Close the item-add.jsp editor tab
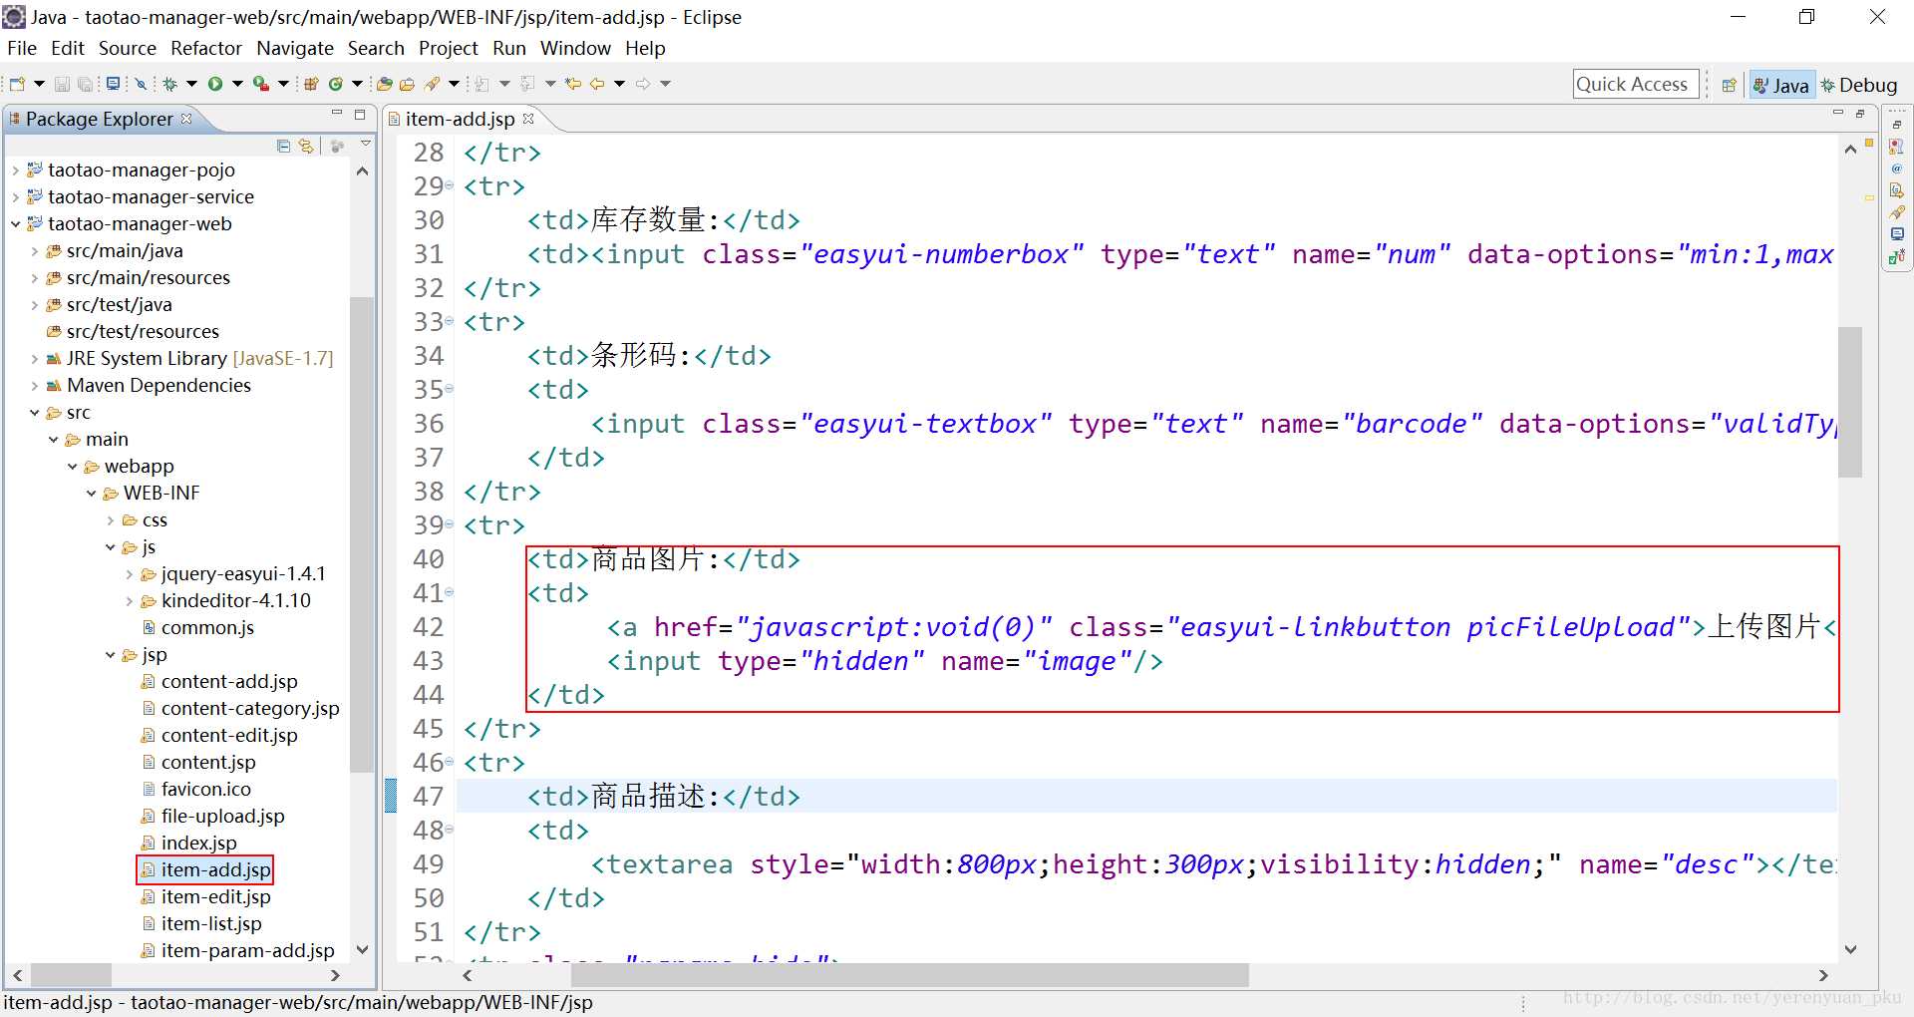The image size is (1914, 1017). [528, 119]
